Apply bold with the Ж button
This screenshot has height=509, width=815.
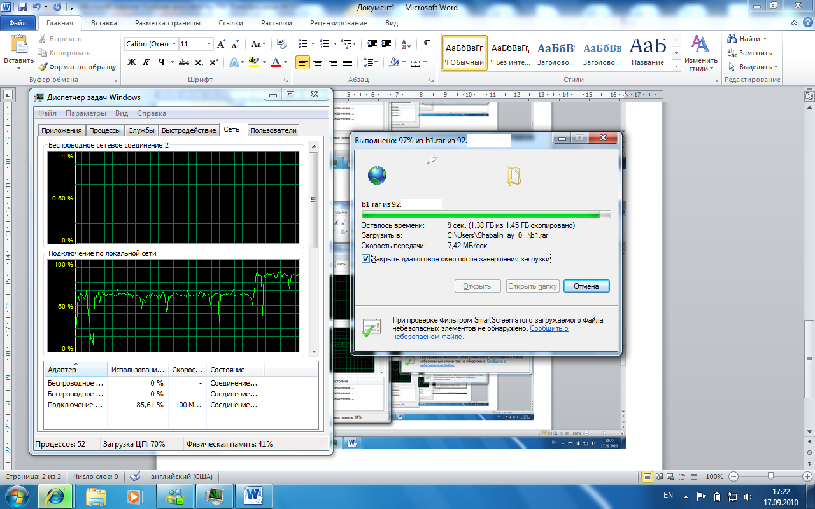click(132, 62)
